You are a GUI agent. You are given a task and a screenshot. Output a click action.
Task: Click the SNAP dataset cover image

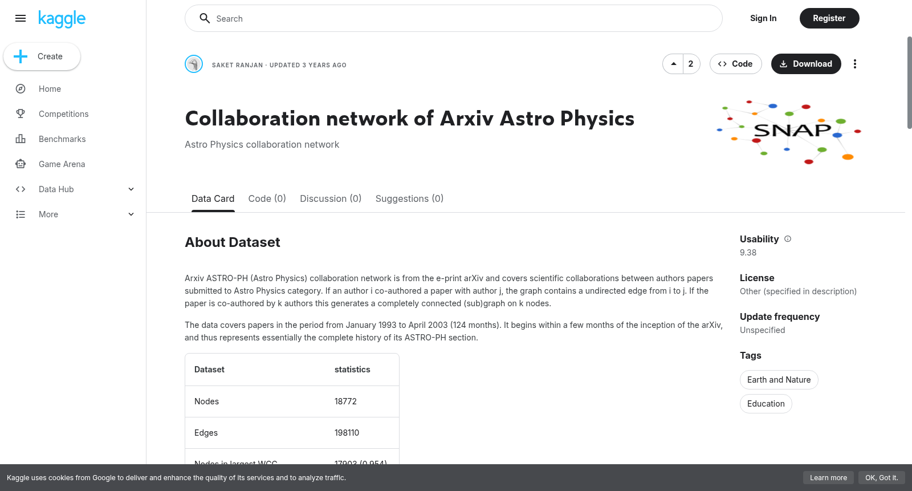[790, 132]
